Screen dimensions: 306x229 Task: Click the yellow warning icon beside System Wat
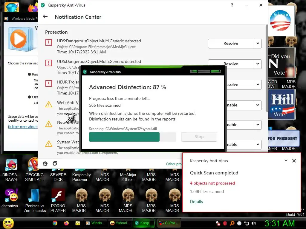49,144
